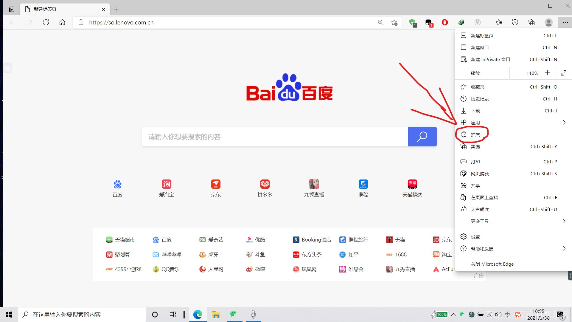Open 唯品会 link

(352, 269)
